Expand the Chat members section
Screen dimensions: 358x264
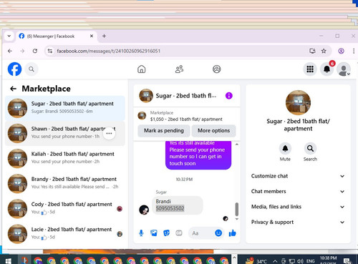pyautogui.click(x=298, y=191)
